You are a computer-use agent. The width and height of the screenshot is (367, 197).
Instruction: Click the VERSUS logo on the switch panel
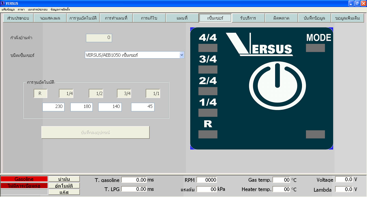click(260, 45)
